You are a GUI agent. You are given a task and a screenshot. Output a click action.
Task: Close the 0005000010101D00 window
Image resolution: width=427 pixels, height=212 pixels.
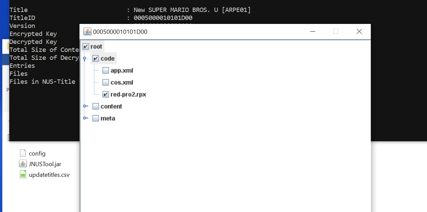click(359, 32)
